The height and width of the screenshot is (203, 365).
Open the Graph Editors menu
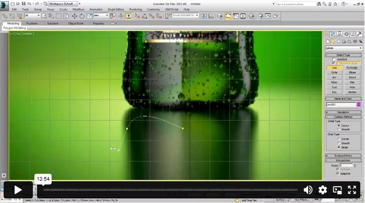pos(116,9)
